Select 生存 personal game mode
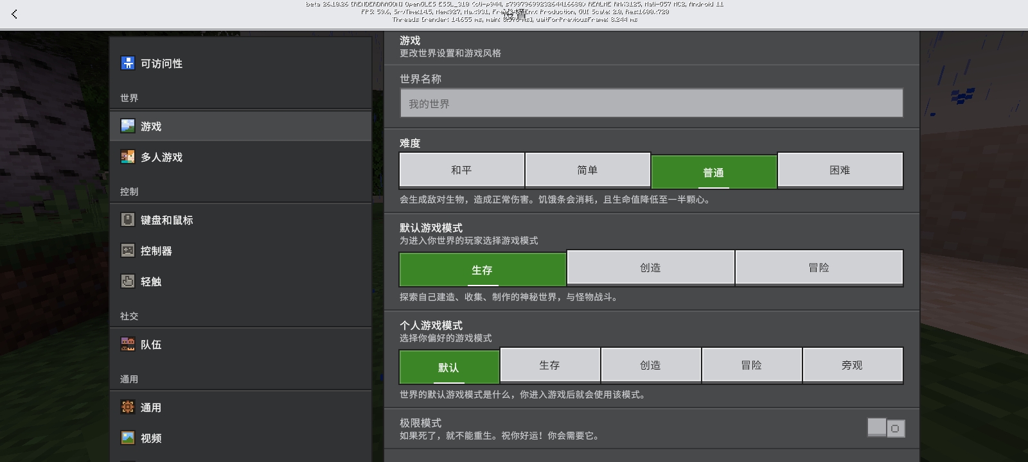1028x462 pixels. click(x=550, y=366)
